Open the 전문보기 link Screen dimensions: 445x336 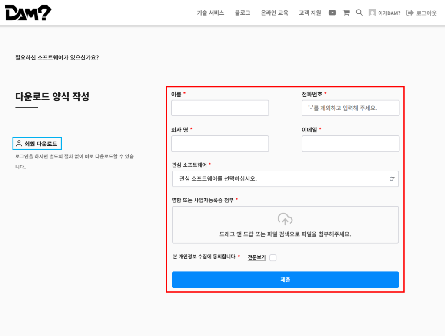point(256,258)
